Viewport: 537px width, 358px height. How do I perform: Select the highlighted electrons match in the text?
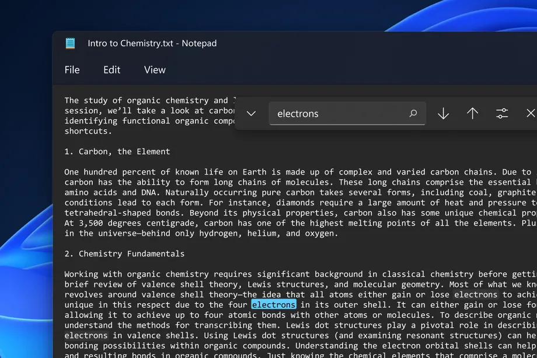tap(274, 304)
